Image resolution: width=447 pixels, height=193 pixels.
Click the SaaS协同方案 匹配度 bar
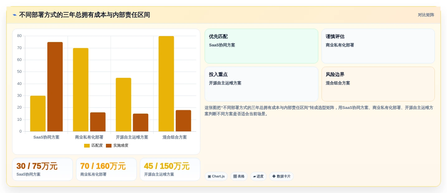[38, 114]
